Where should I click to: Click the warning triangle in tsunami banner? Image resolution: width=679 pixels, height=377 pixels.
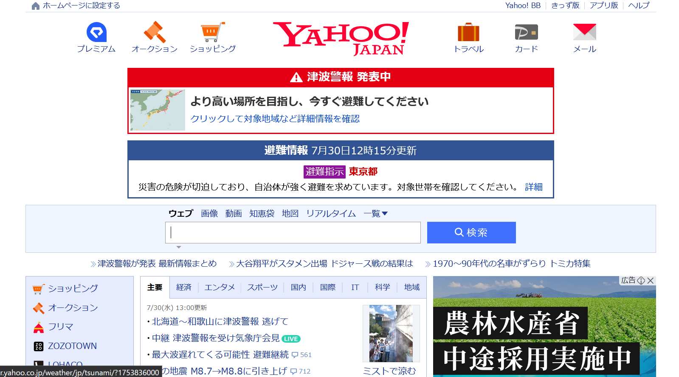click(296, 77)
